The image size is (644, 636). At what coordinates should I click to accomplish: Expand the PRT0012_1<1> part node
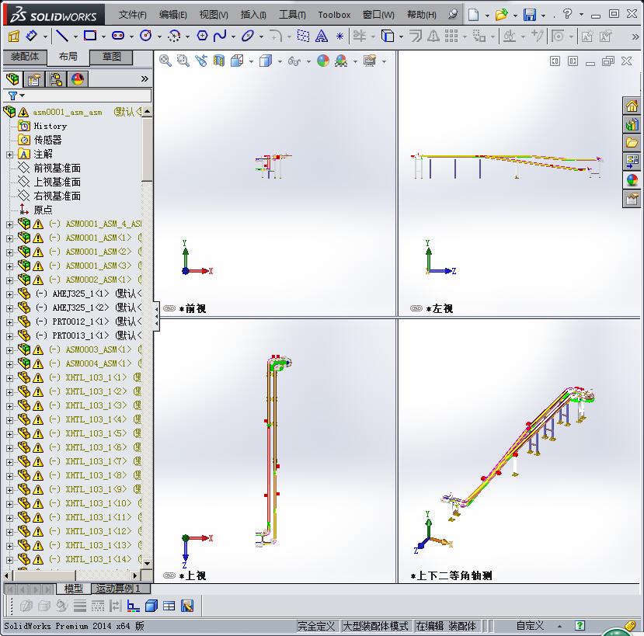pos(9,322)
